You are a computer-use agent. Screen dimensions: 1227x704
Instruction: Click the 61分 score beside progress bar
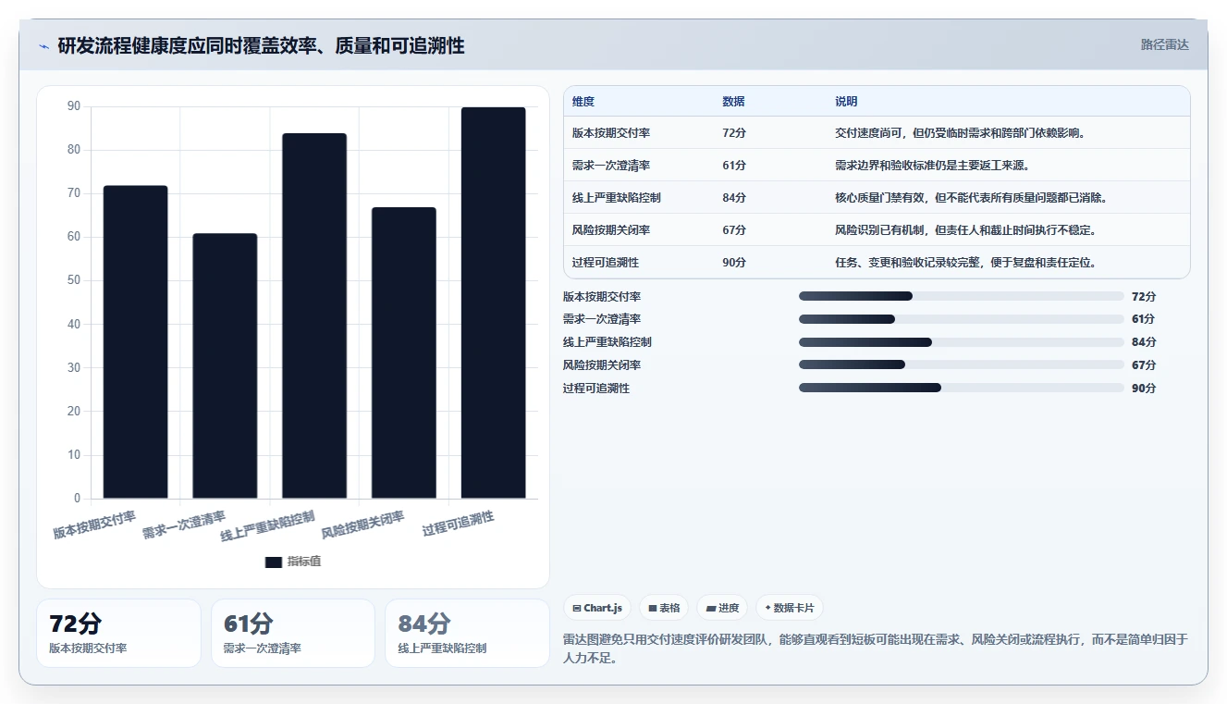click(x=1144, y=319)
